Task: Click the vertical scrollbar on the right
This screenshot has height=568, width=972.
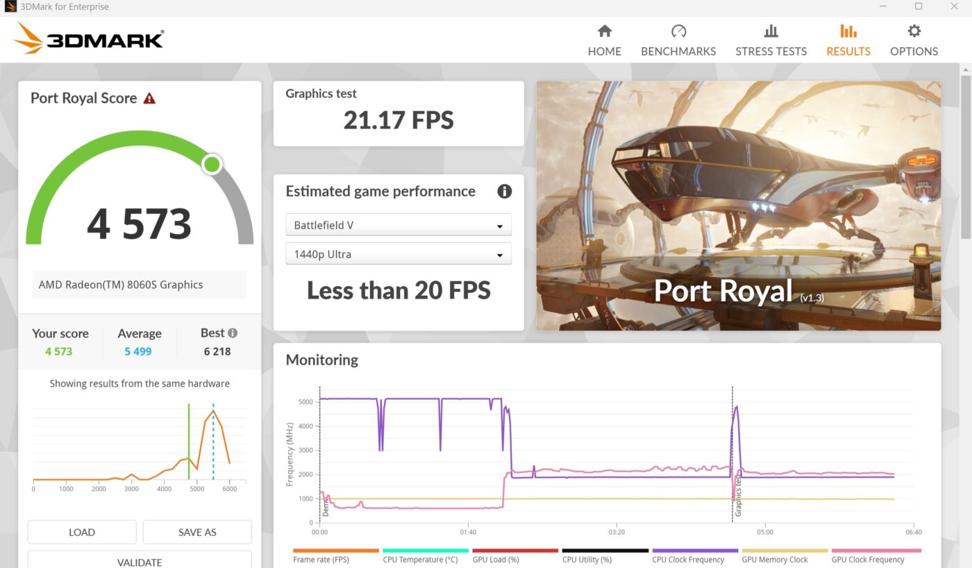Action: pyautogui.click(x=965, y=153)
